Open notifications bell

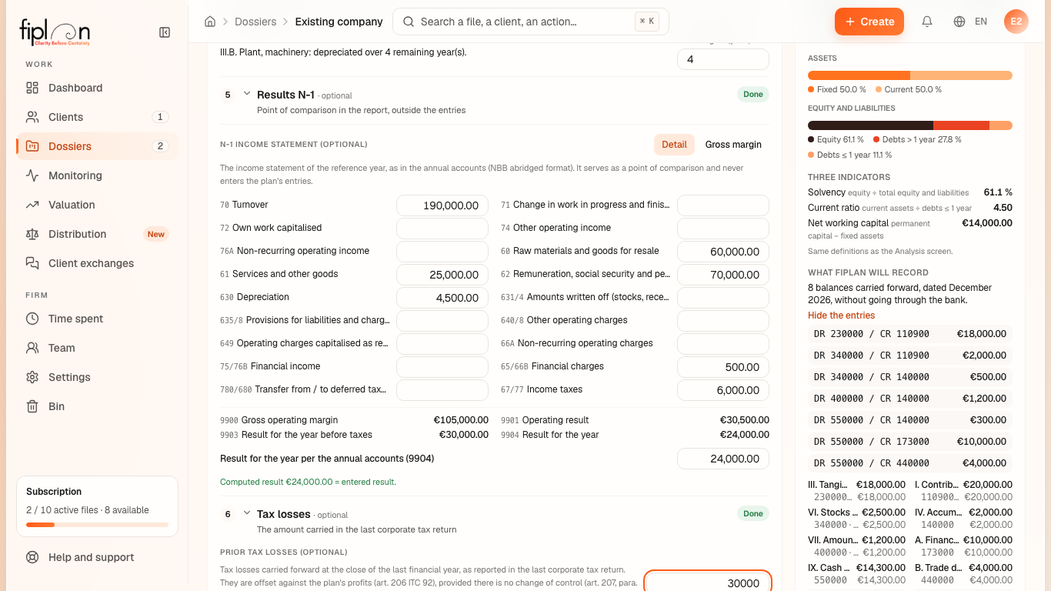pos(927,22)
